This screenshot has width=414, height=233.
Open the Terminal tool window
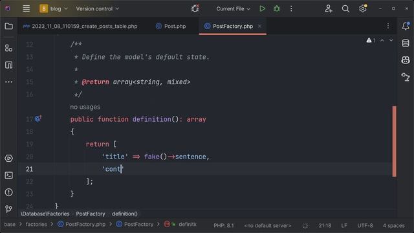coord(8,175)
